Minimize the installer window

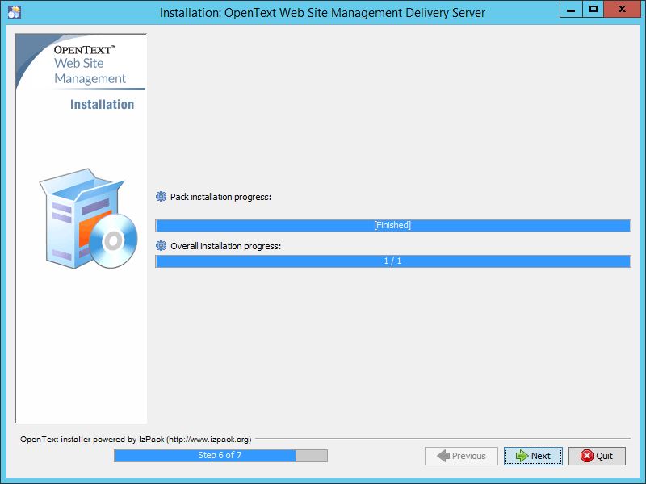pos(571,9)
